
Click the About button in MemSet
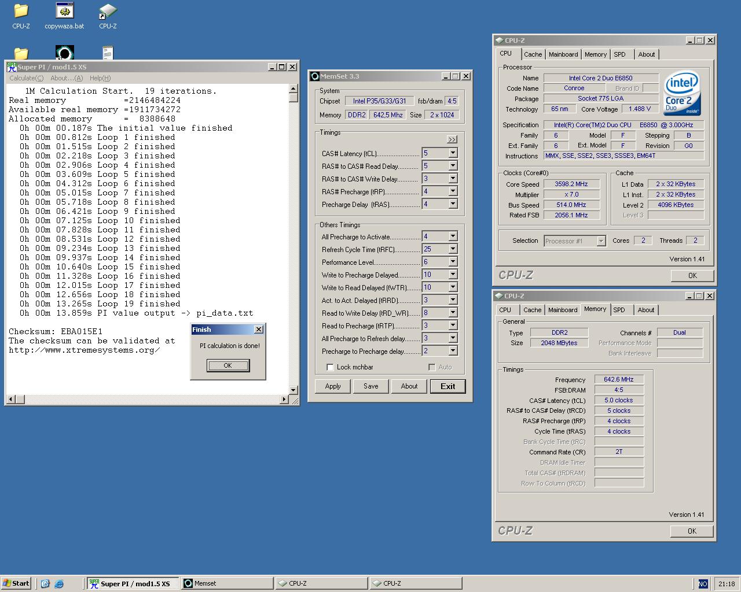point(409,386)
